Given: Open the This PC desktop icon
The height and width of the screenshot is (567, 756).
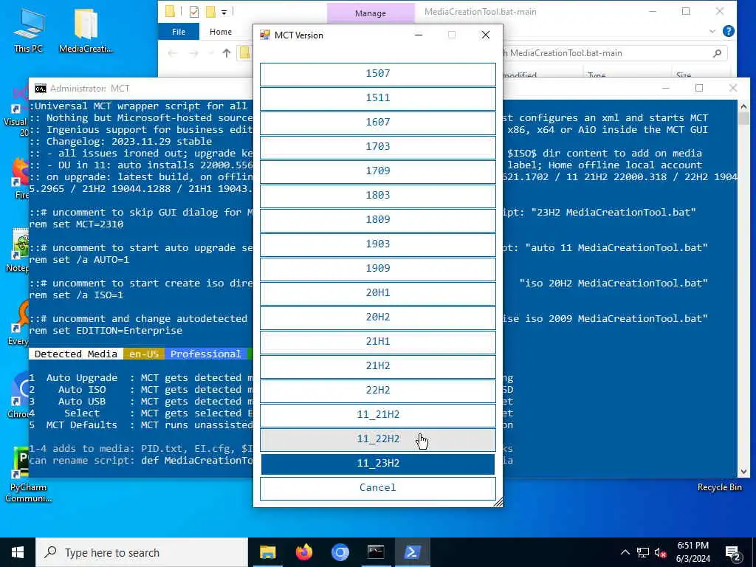Looking at the screenshot, I should [x=29, y=30].
